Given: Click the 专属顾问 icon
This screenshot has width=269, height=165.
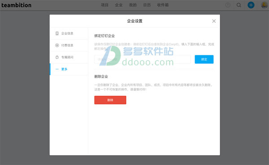Looking at the screenshot, I should pos(57,57).
